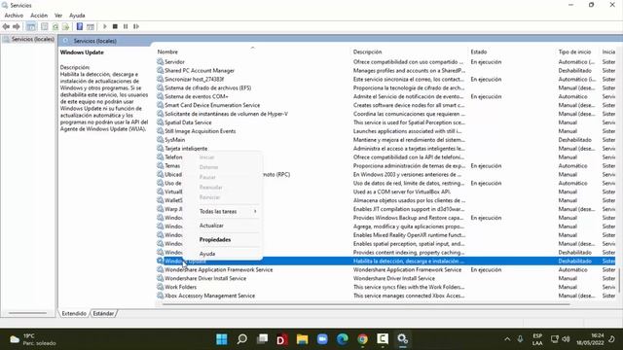
Task: Open the Zoom camera icon on taskbar
Action: [x=322, y=339]
